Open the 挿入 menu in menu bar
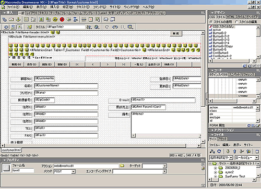 tap(54, 7)
